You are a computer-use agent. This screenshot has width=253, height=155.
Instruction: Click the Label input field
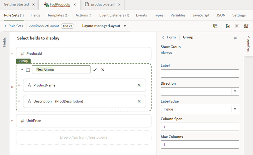[200, 74]
